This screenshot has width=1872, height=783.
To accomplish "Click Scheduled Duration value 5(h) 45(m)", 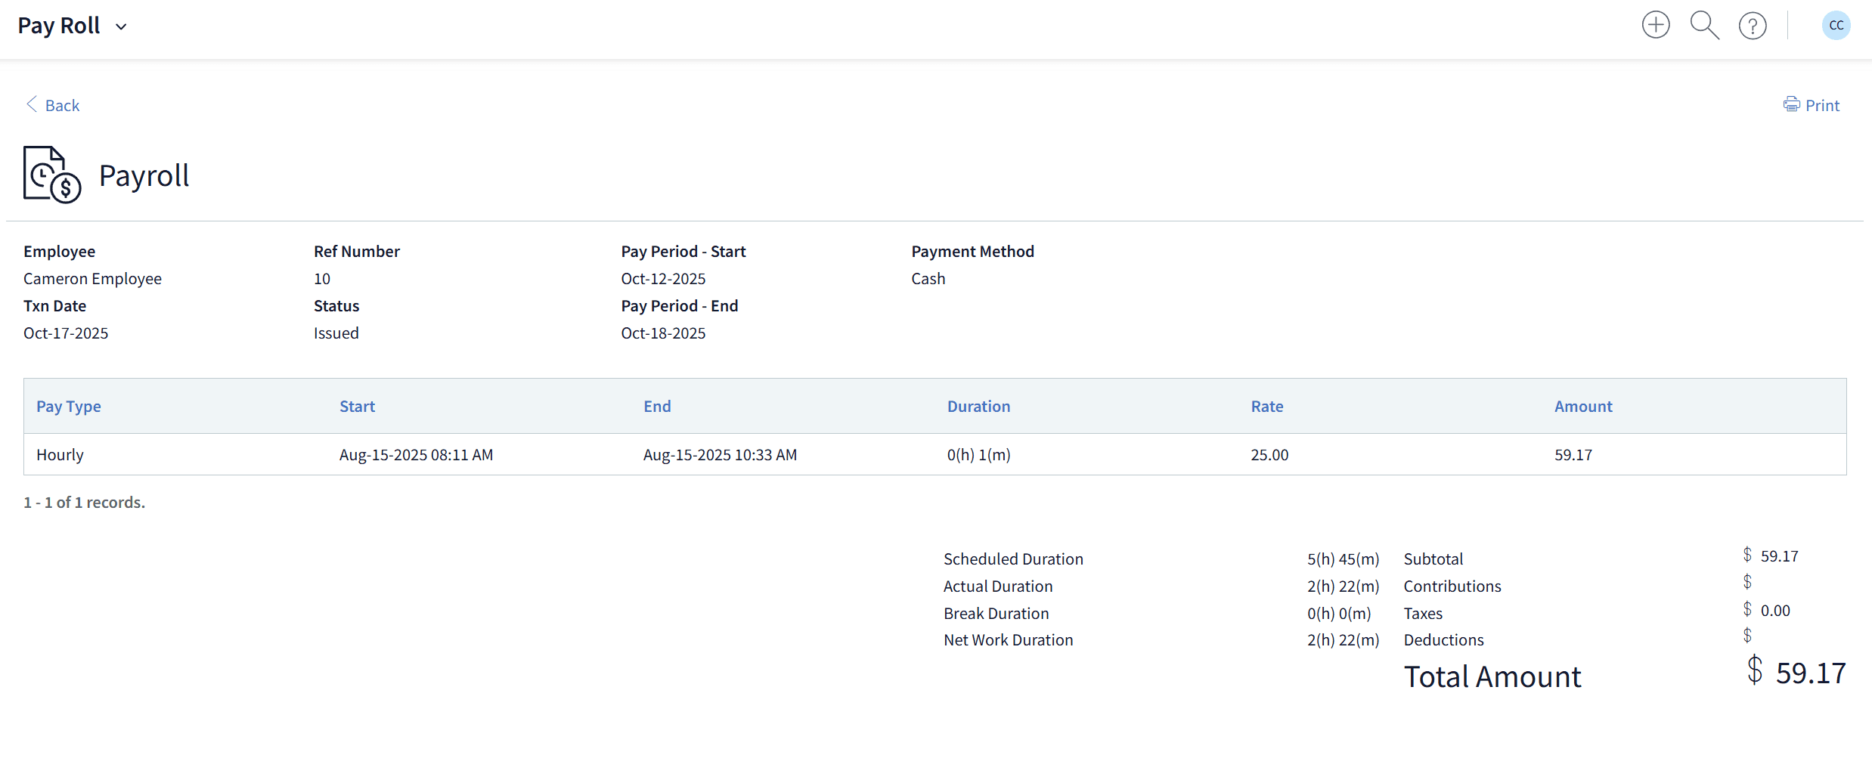I will click(1343, 559).
